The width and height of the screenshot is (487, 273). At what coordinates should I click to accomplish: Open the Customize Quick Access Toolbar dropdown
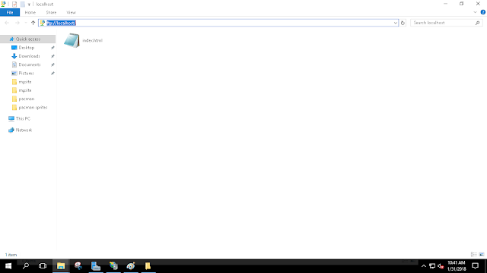pos(29,5)
